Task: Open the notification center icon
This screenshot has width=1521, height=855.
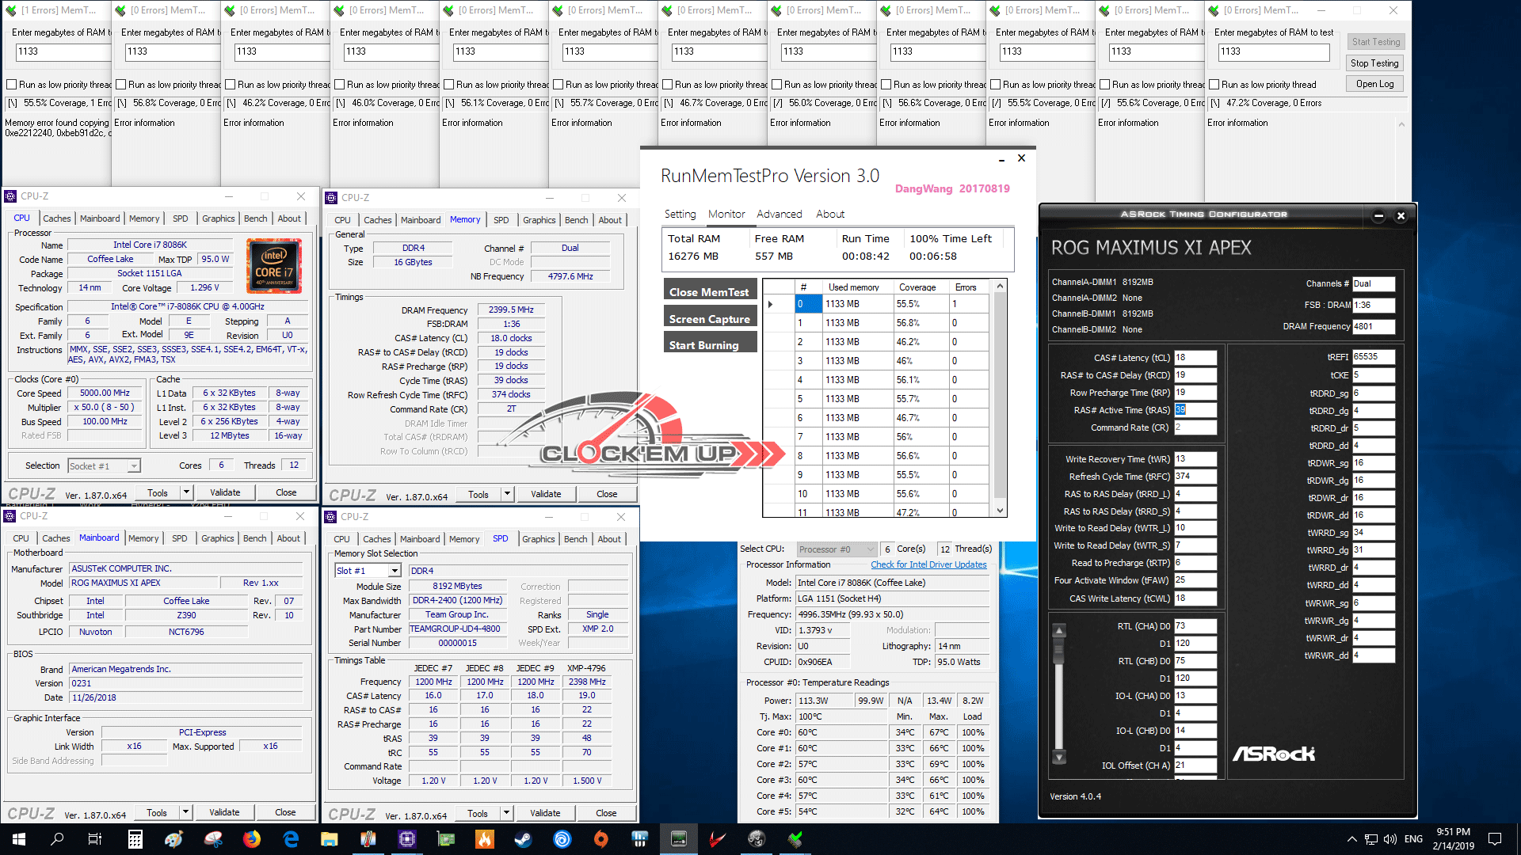Action: 1494,839
